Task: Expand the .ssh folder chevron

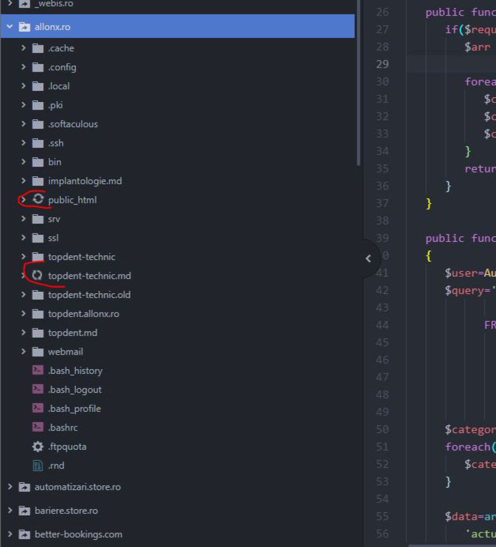Action: (23, 143)
